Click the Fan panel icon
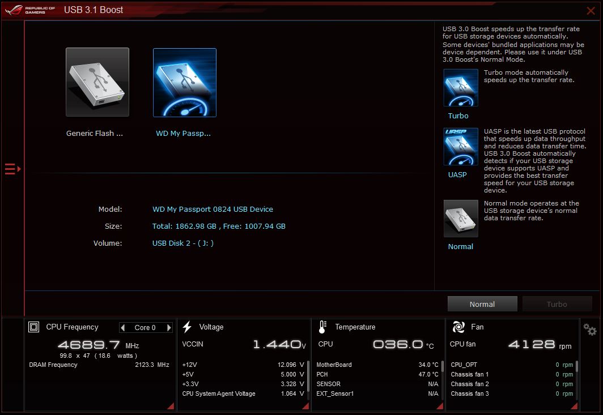The height and width of the screenshot is (415, 603). 458,327
